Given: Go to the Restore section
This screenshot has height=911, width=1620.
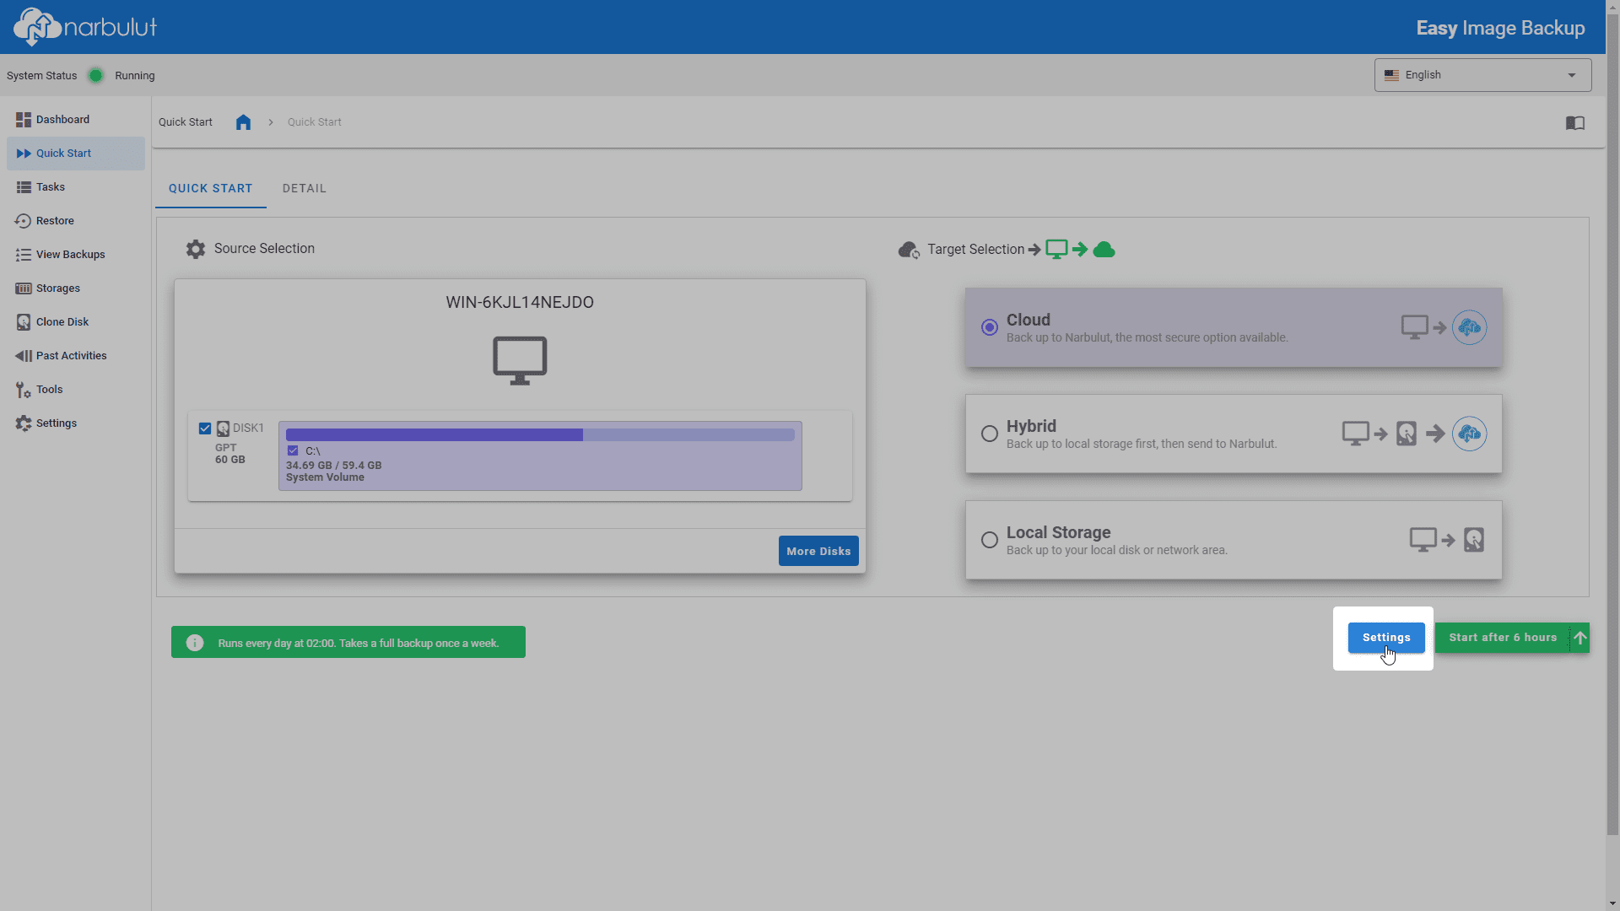Looking at the screenshot, I should 76,221.
